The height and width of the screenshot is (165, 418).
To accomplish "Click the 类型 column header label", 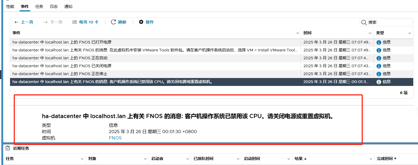I will [380, 33].
